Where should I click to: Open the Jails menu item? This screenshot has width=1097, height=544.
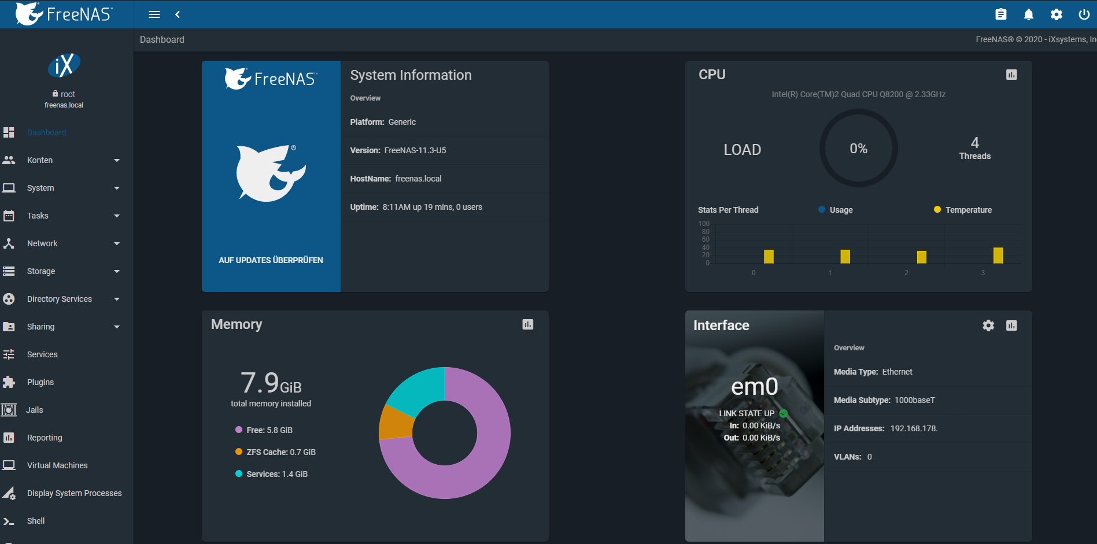click(x=35, y=410)
